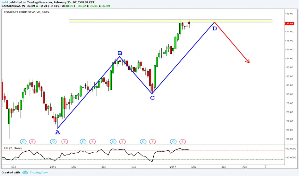Select the yellow resistance zone rectangle
The width and height of the screenshot is (299, 176).
[170, 21]
